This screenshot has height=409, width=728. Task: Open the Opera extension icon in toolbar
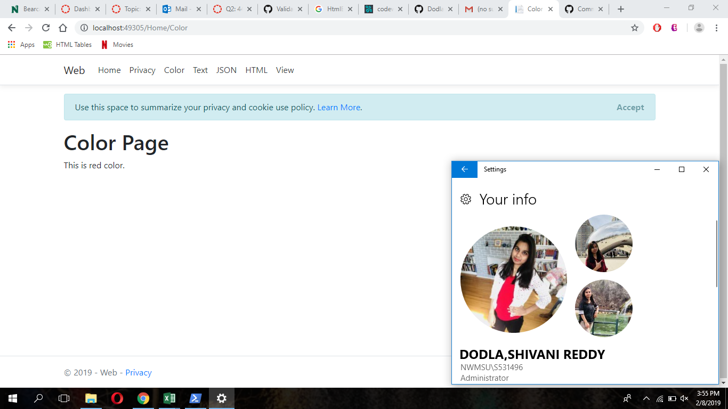coord(657,27)
